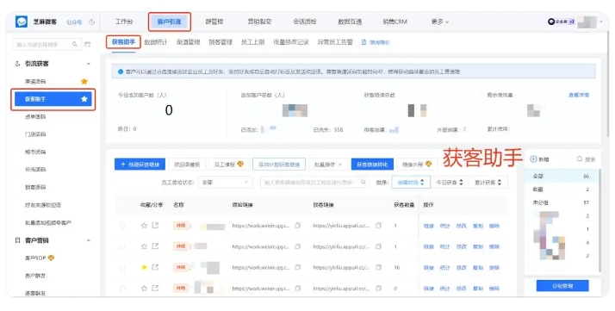Click the blue 分组管理 button
This screenshot has width=615, height=311.
pyautogui.click(x=562, y=286)
